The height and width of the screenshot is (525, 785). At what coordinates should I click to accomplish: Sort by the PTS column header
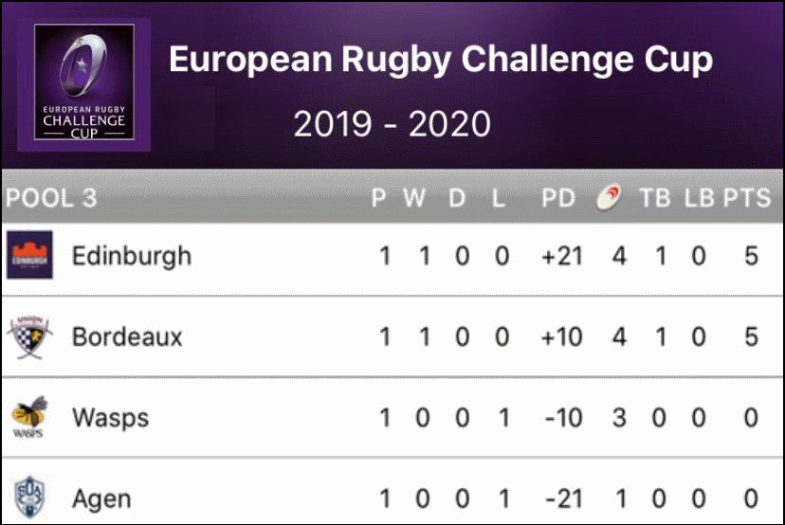click(746, 198)
